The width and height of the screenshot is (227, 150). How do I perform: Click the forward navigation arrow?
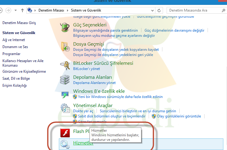click(8, 10)
